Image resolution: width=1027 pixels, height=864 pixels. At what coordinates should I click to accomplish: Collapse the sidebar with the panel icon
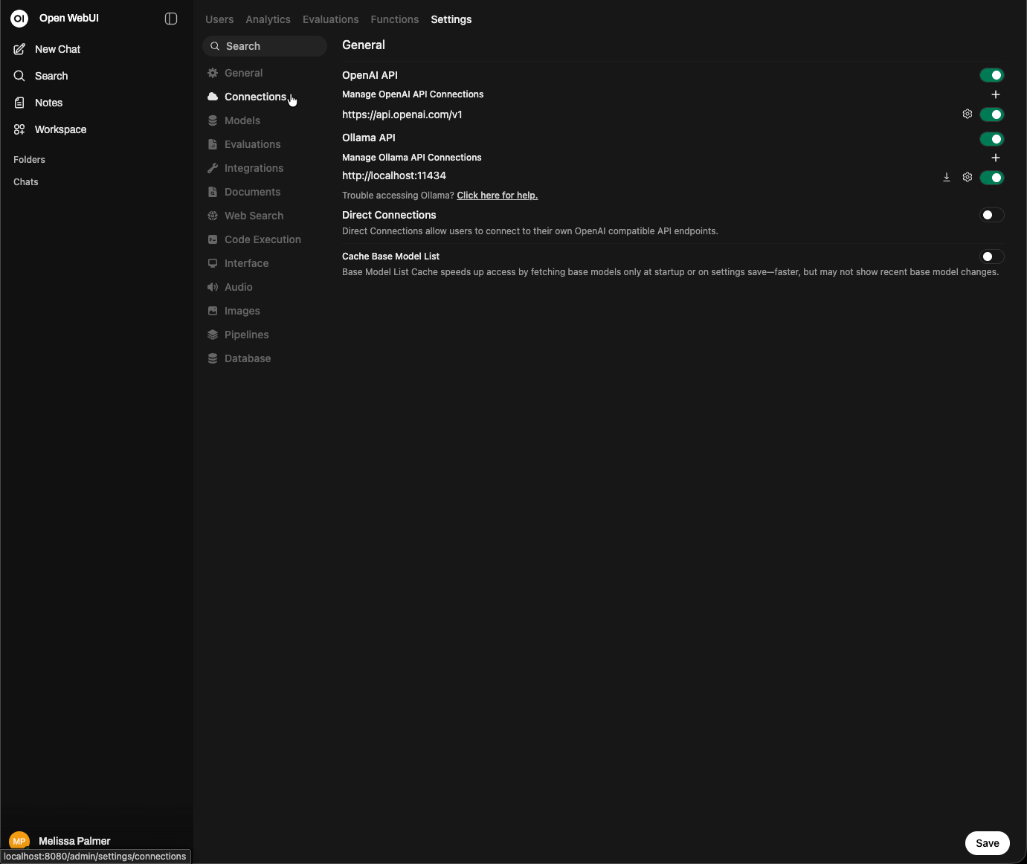pos(170,19)
